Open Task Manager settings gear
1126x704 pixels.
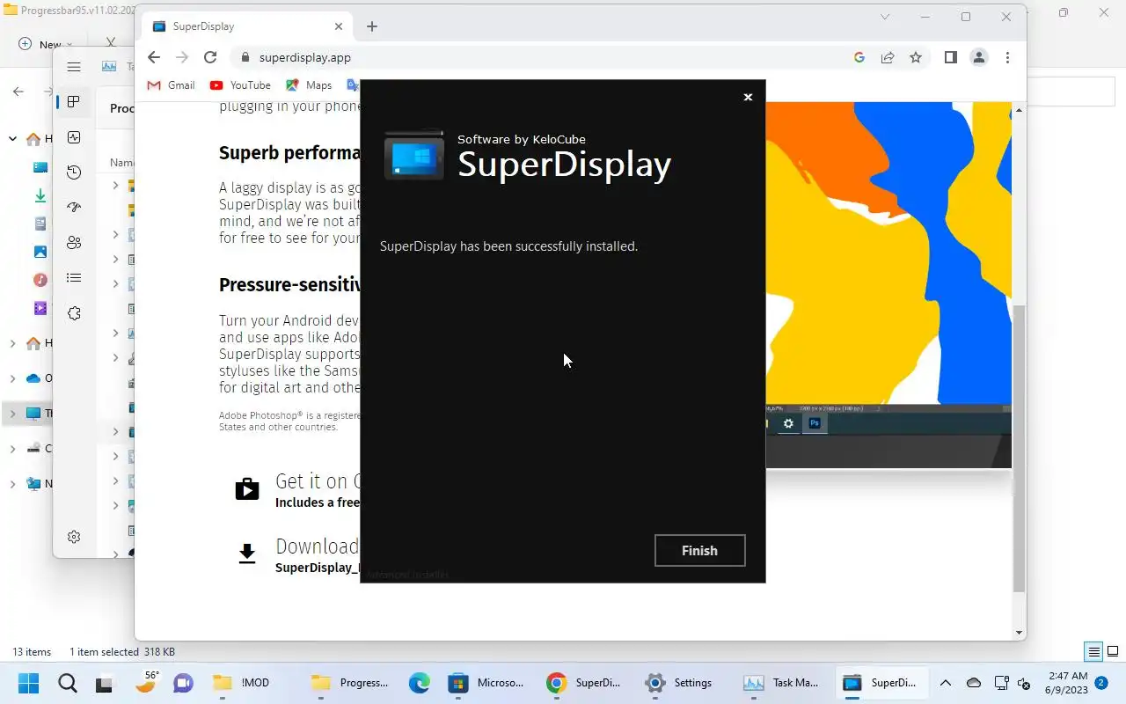coord(74,537)
